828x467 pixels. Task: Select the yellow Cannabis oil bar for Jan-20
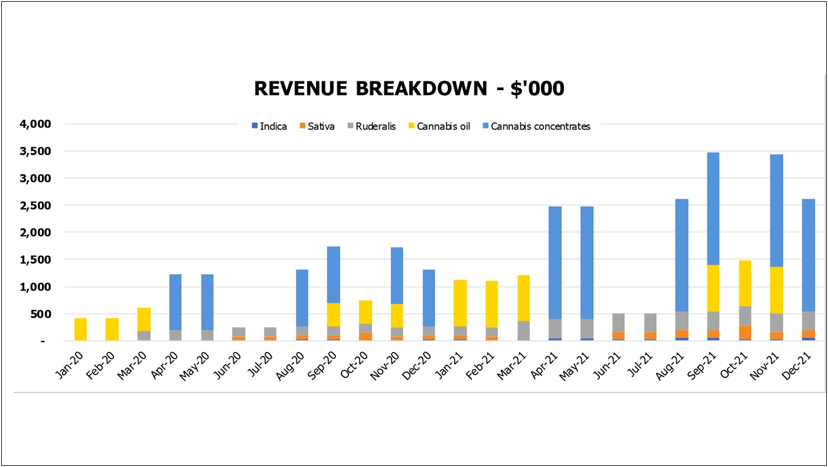point(80,329)
